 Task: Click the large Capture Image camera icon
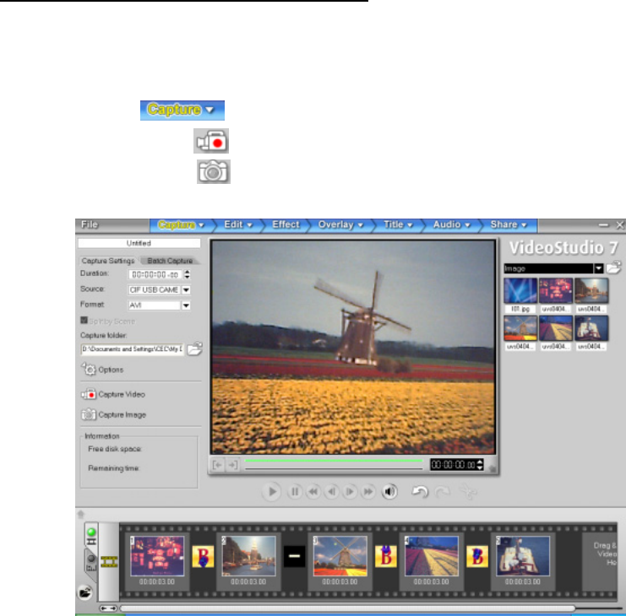tap(214, 172)
